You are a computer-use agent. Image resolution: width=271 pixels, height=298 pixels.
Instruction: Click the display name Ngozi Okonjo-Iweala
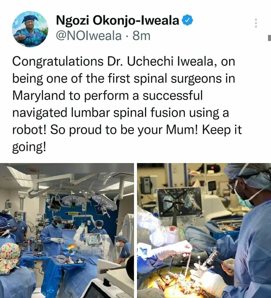[x=117, y=21]
